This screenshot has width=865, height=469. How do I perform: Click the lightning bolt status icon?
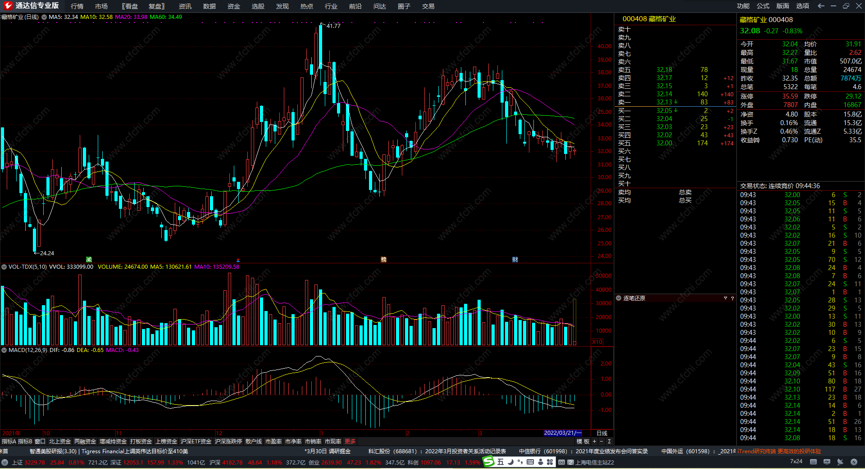tap(854, 462)
